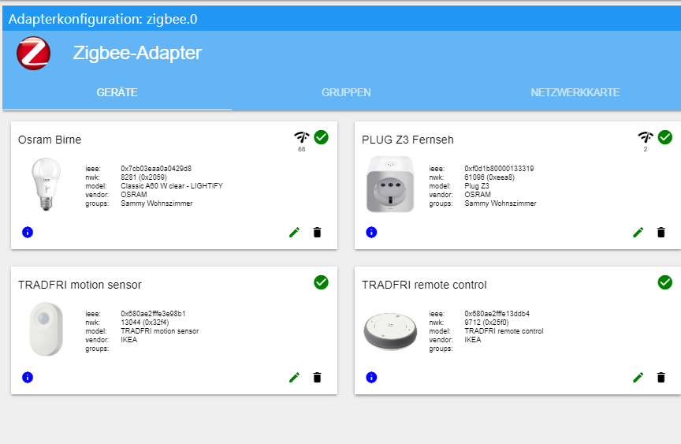Click the Zigbee-Adapter heading

pyautogui.click(x=137, y=53)
